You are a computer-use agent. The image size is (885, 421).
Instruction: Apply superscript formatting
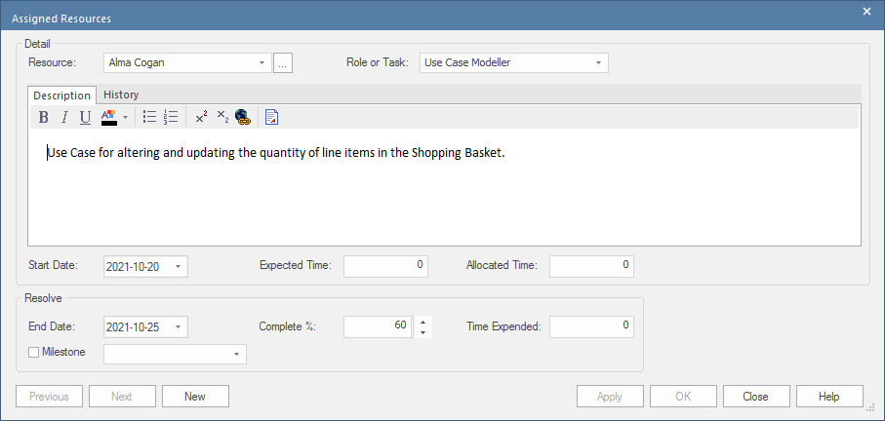point(201,117)
